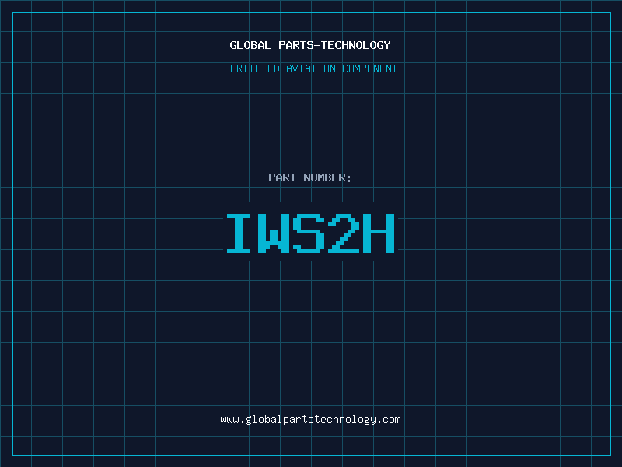This screenshot has width=622, height=467.
Task: Click the GLOBAL PARTS-TECHNOLOGY heading
Action: coord(310,45)
